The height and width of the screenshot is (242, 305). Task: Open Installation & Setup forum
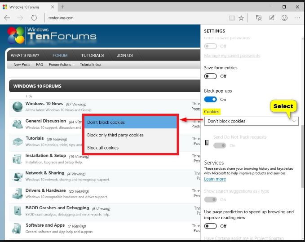(x=46, y=156)
